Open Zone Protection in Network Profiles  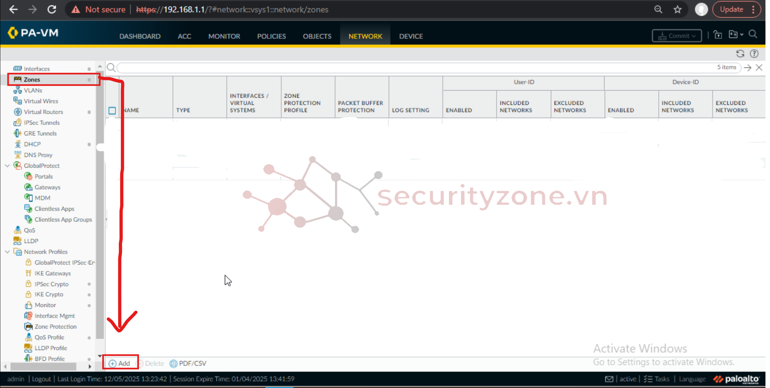click(x=56, y=326)
